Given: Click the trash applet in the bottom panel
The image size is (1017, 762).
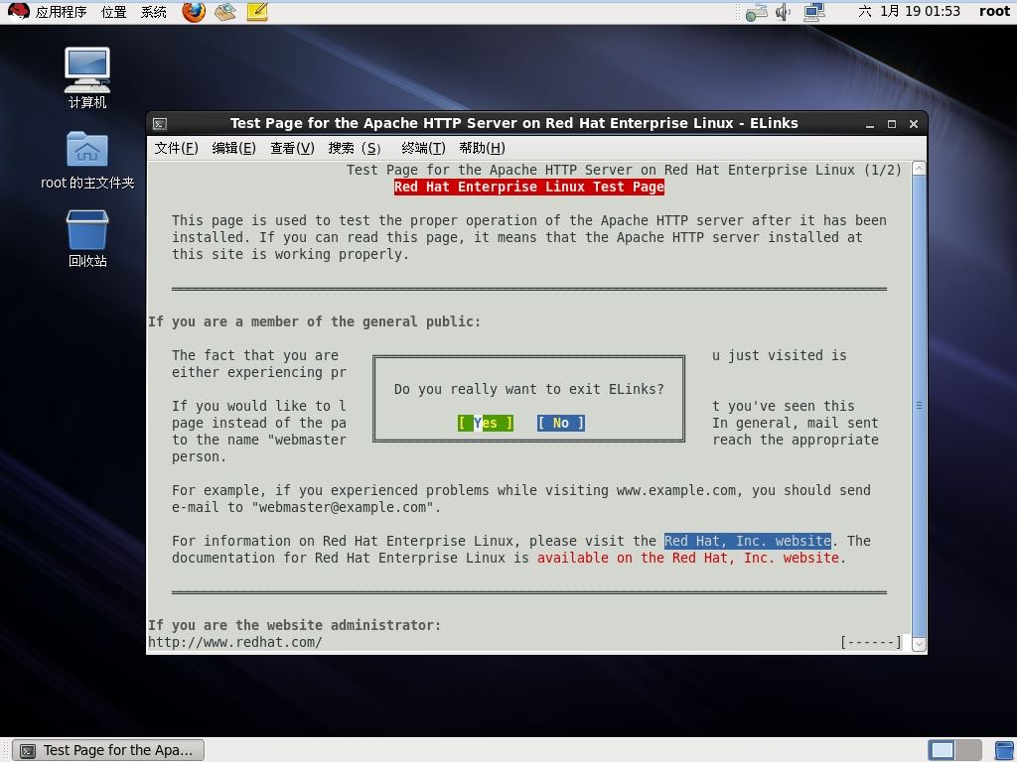Looking at the screenshot, I should pyautogui.click(x=1003, y=750).
